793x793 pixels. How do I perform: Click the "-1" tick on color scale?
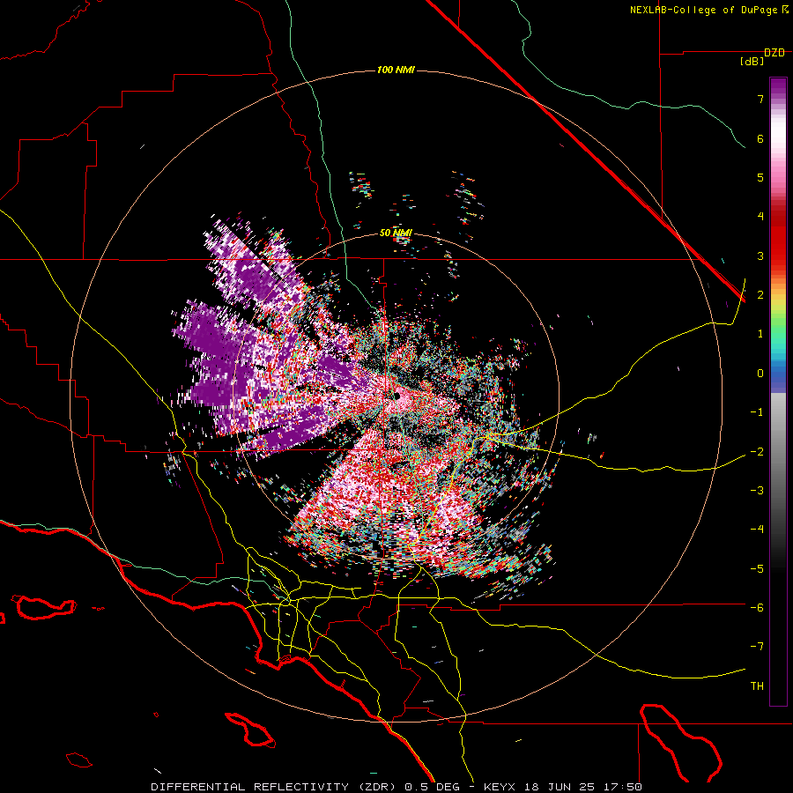(757, 412)
